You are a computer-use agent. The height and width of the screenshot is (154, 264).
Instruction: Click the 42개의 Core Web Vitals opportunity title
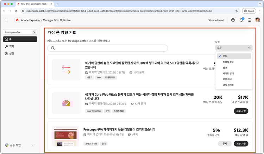point(139,96)
